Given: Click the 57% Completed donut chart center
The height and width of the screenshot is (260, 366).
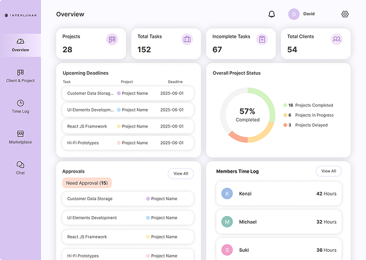Looking at the screenshot, I should (247, 115).
